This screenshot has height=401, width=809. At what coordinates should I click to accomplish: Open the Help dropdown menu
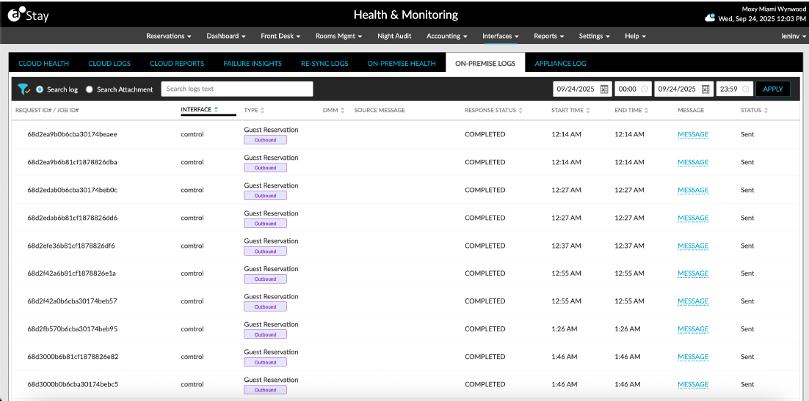tap(635, 36)
